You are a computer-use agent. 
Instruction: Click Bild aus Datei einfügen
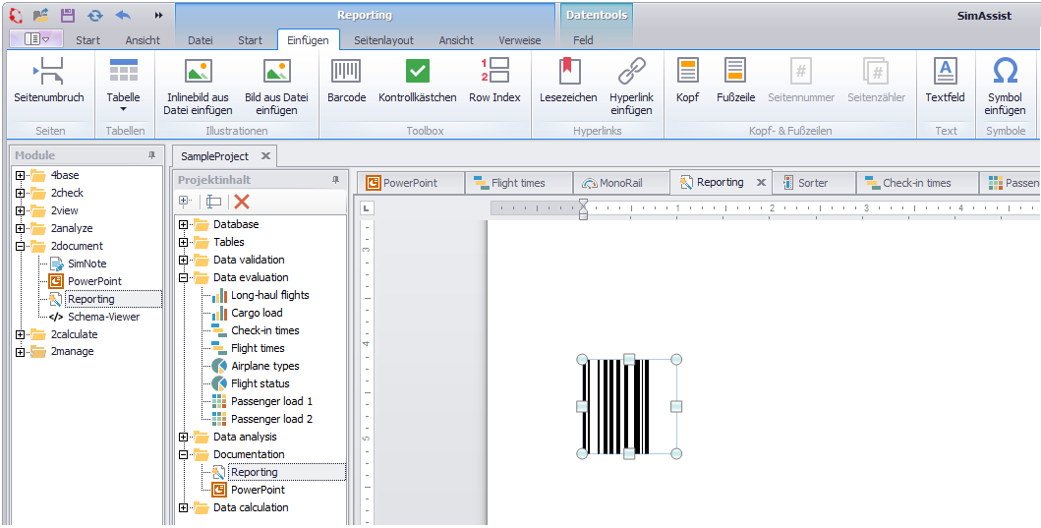(277, 87)
